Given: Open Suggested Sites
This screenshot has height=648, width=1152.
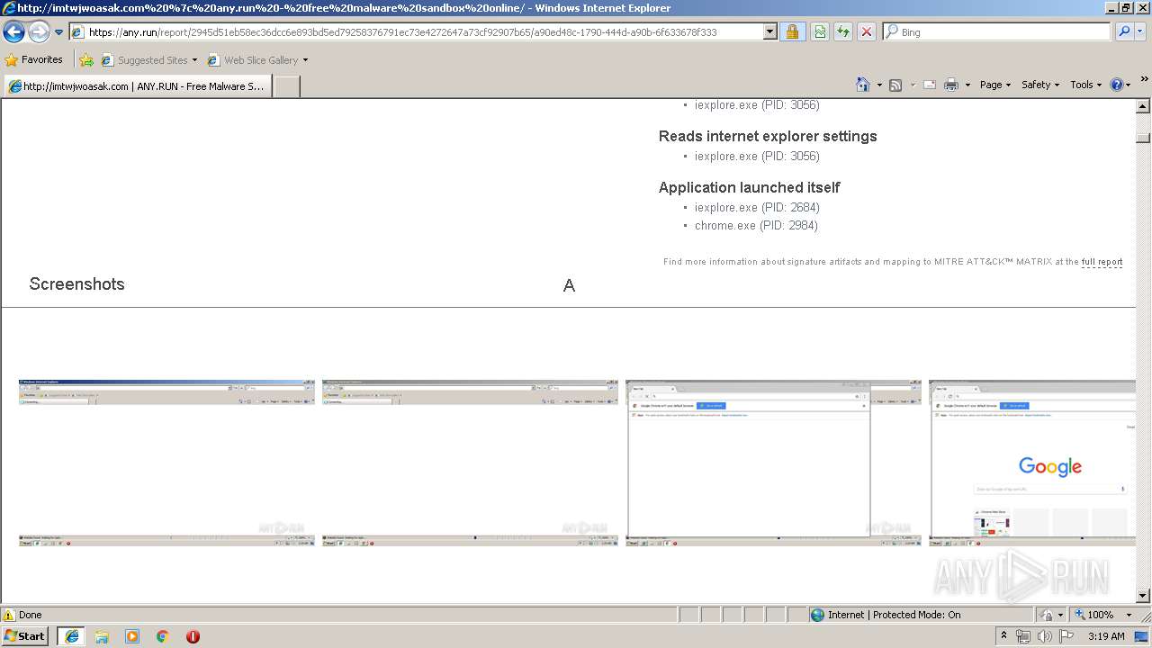Looking at the screenshot, I should tap(149, 60).
